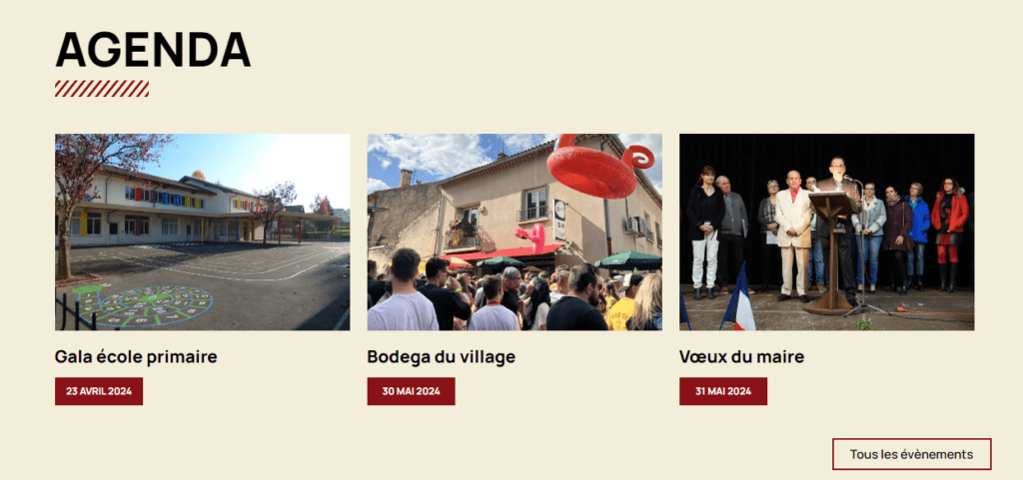Click the green parasol in the Bodega photo
The image size is (1023, 480).
coord(627,260)
